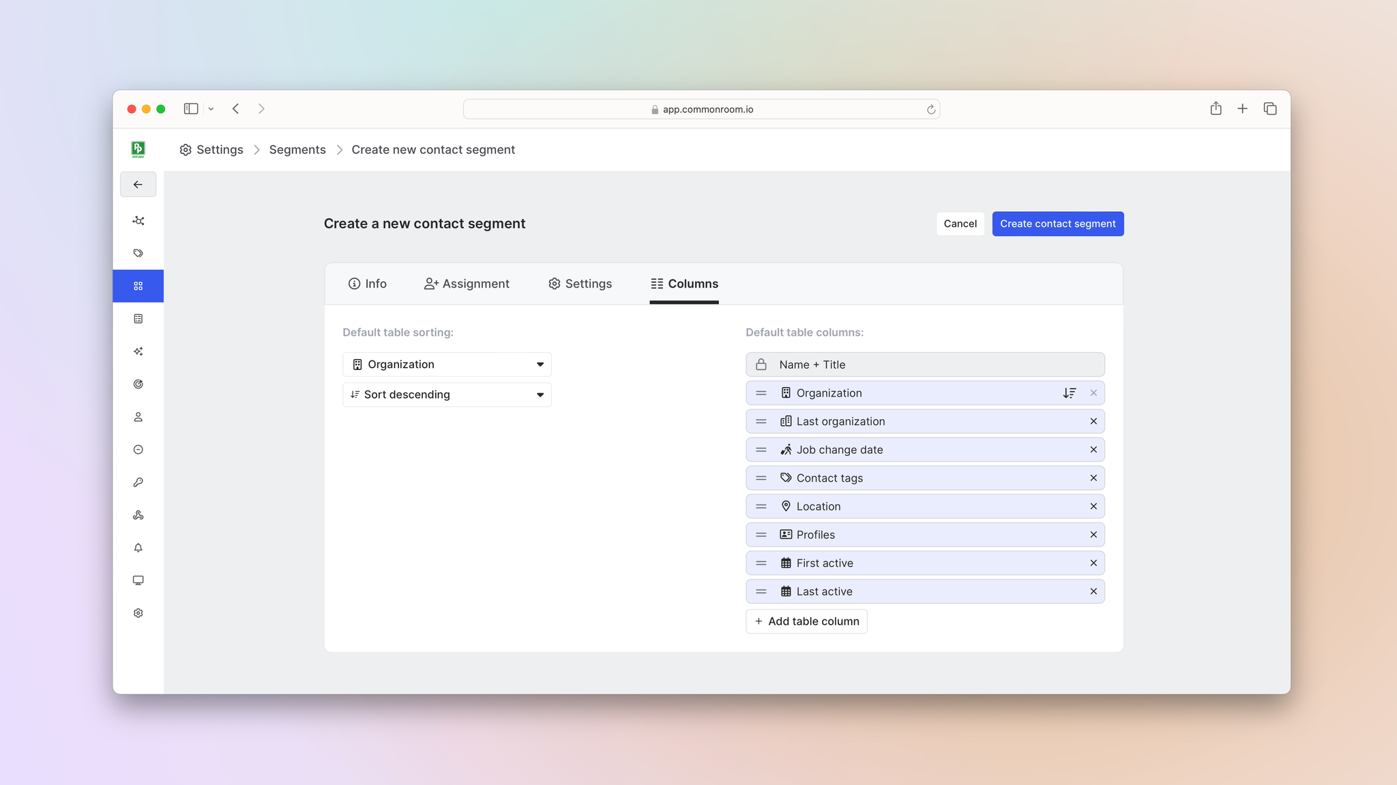Click the drag handle on Location row
This screenshot has width=1397, height=785.
(x=761, y=506)
